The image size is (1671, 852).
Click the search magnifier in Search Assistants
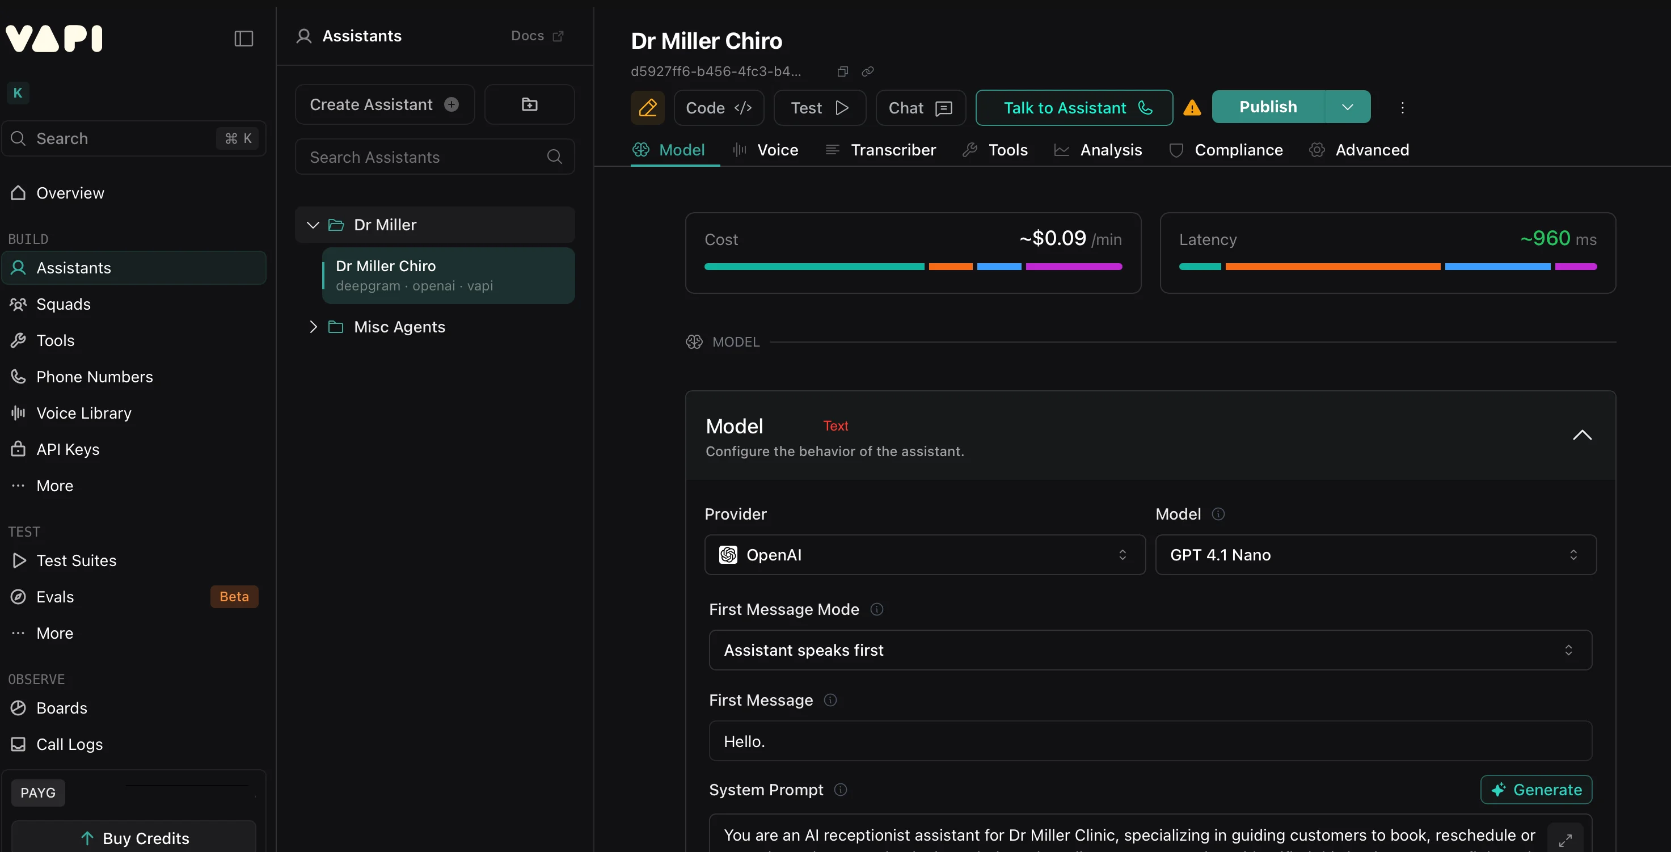pyautogui.click(x=554, y=157)
